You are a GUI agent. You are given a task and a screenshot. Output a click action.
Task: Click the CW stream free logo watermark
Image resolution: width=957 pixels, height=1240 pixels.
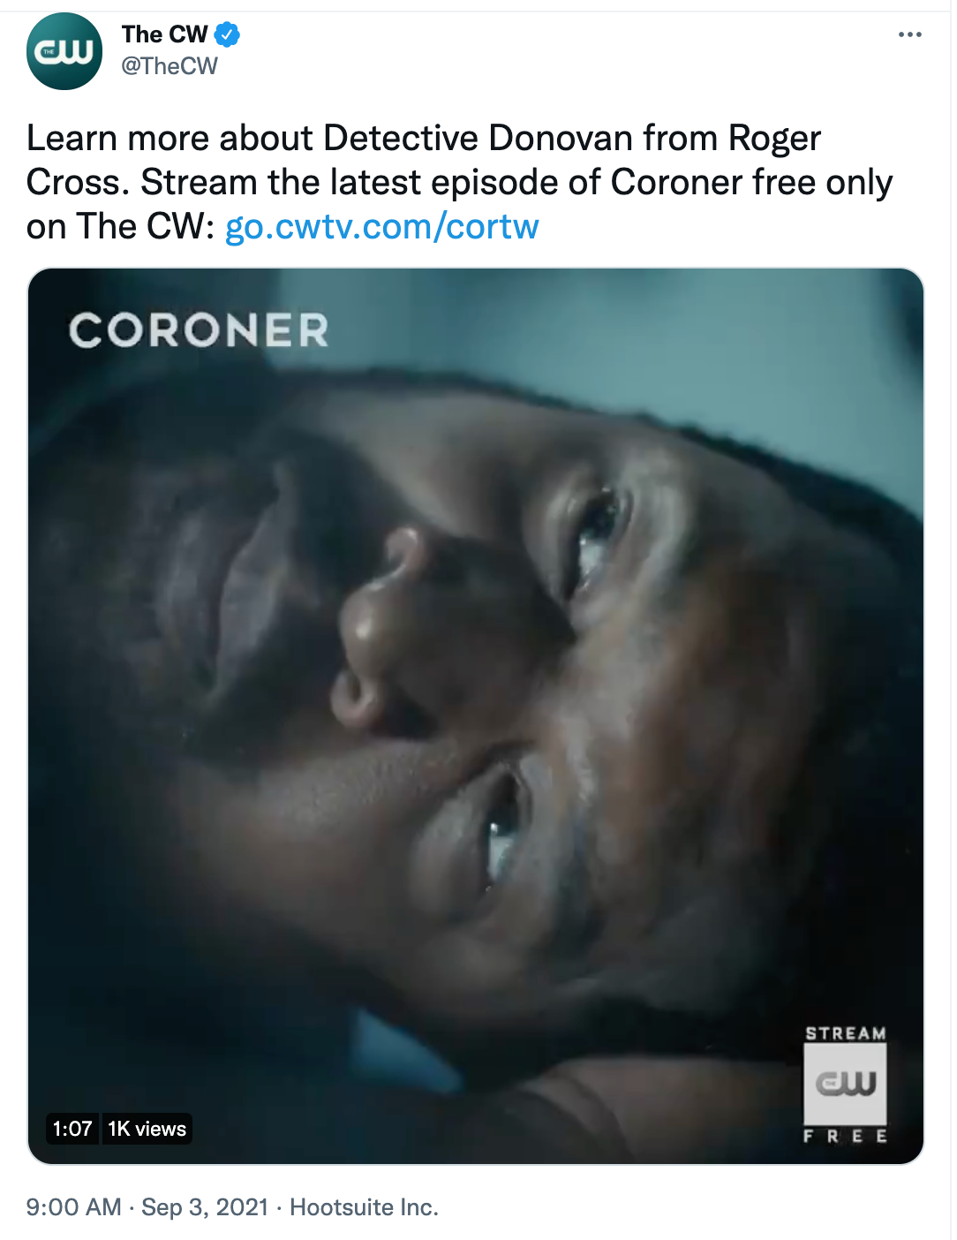pos(845,1085)
